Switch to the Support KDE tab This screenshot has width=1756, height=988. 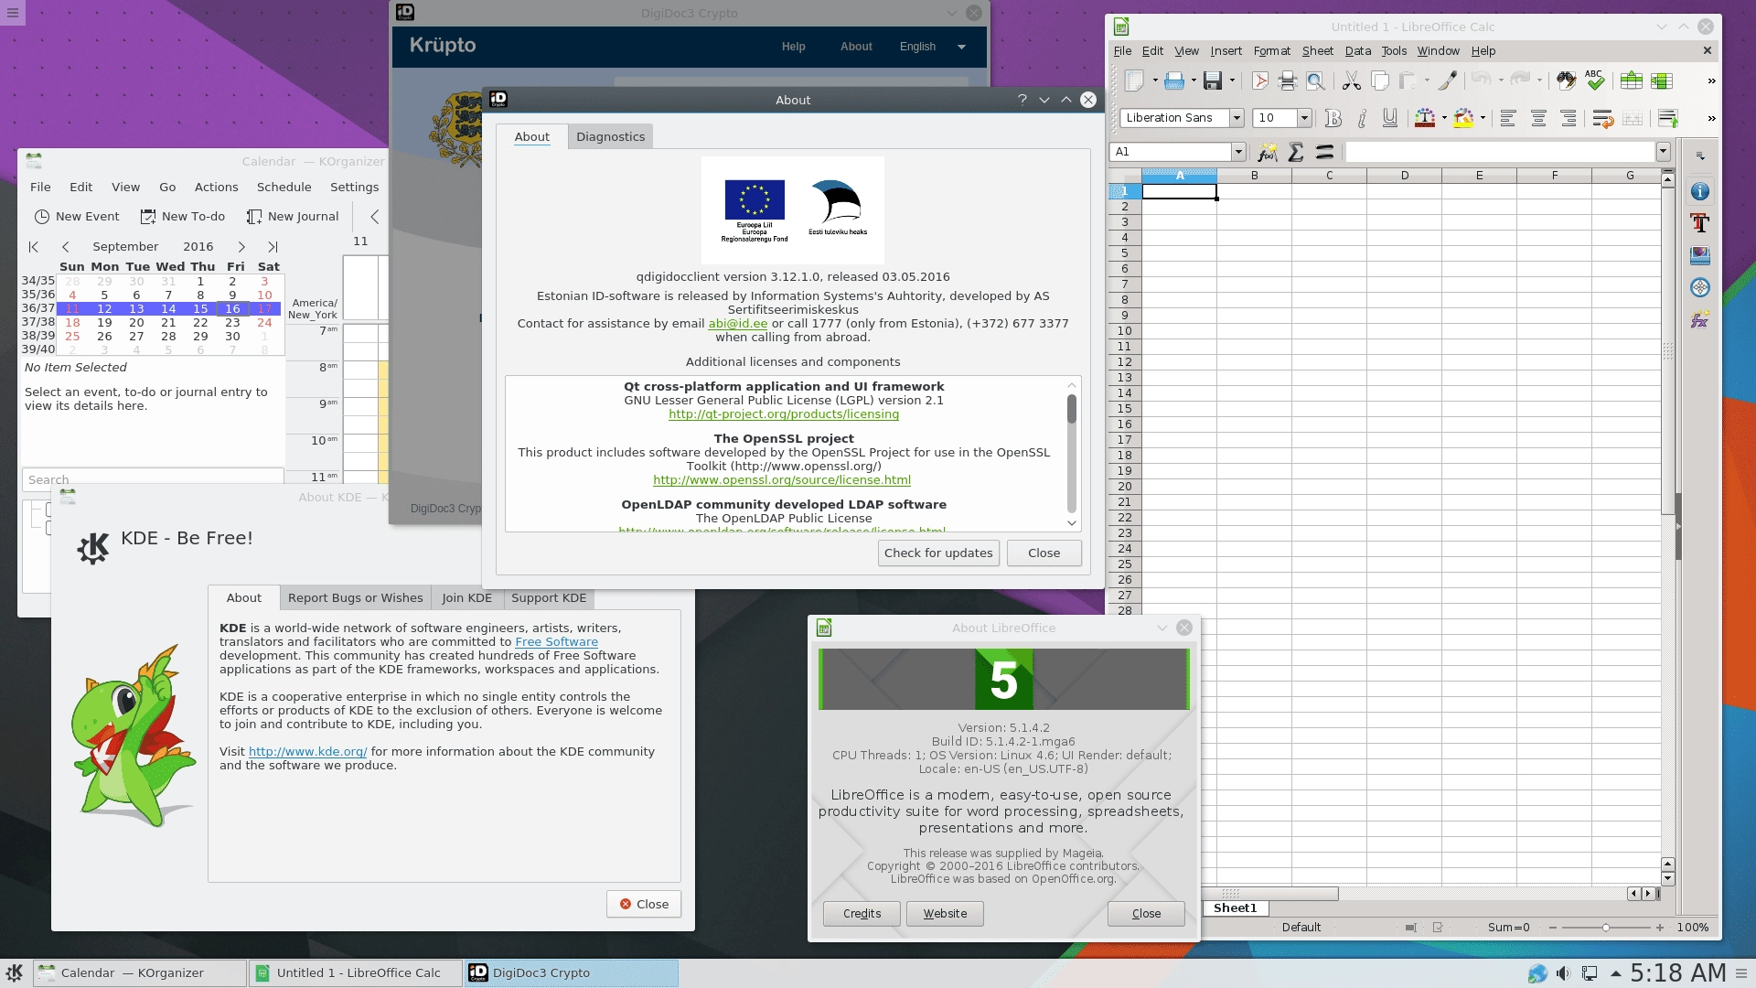click(549, 598)
